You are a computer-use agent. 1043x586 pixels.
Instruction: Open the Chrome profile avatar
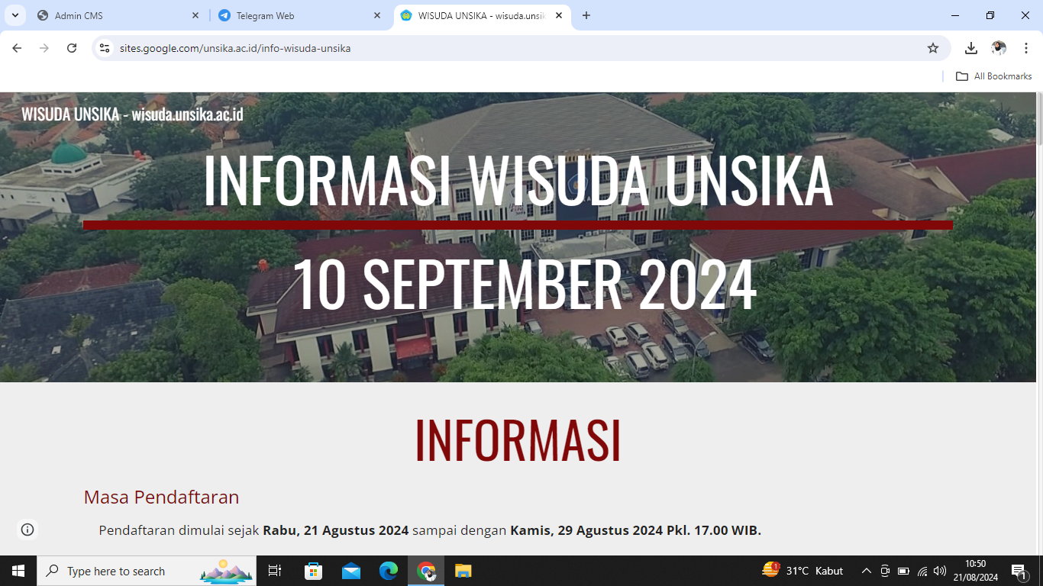[x=999, y=48]
